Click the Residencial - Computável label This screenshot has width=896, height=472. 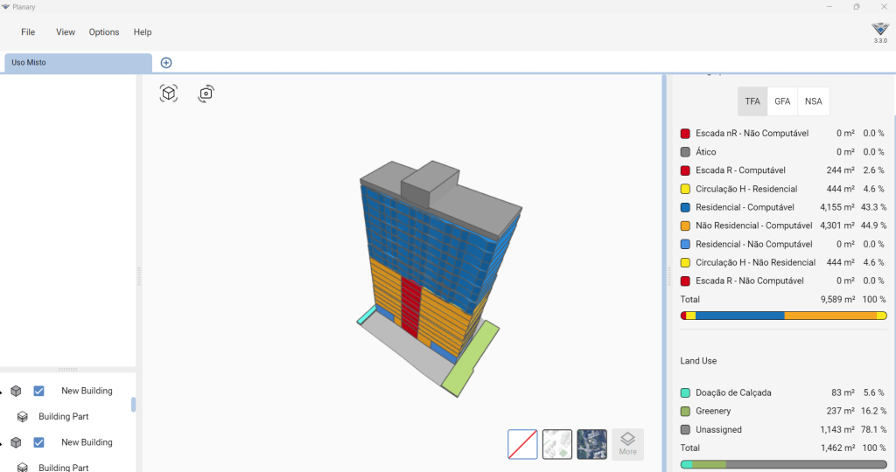tap(745, 207)
